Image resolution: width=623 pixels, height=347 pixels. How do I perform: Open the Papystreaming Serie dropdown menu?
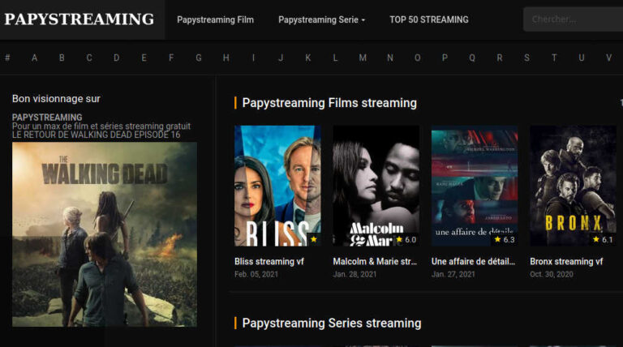[x=321, y=19]
